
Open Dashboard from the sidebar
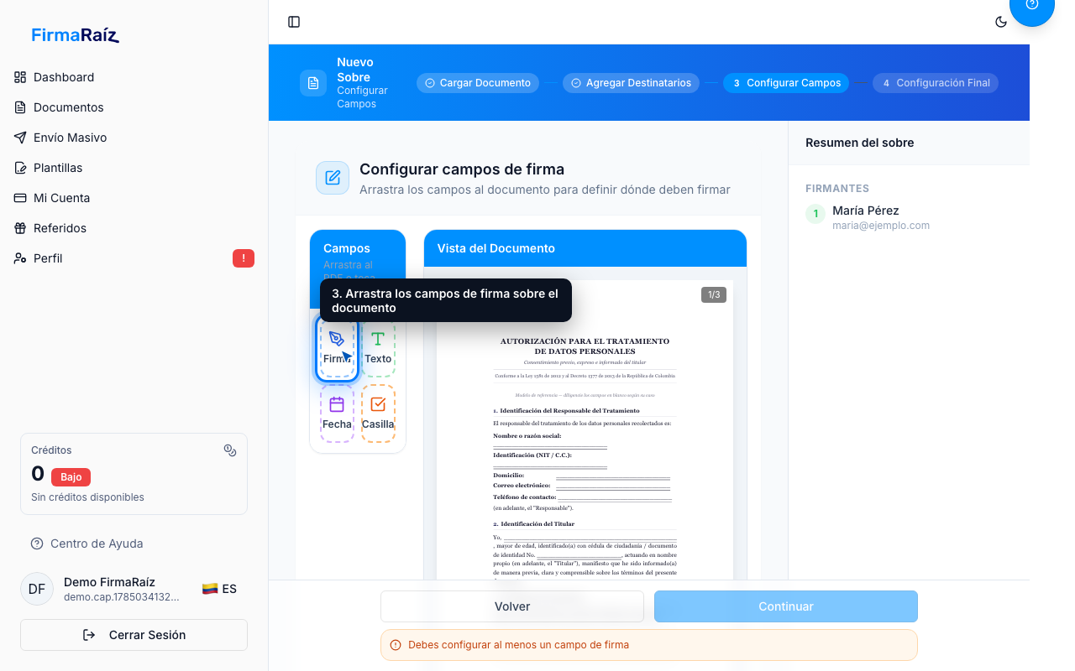coord(134,77)
